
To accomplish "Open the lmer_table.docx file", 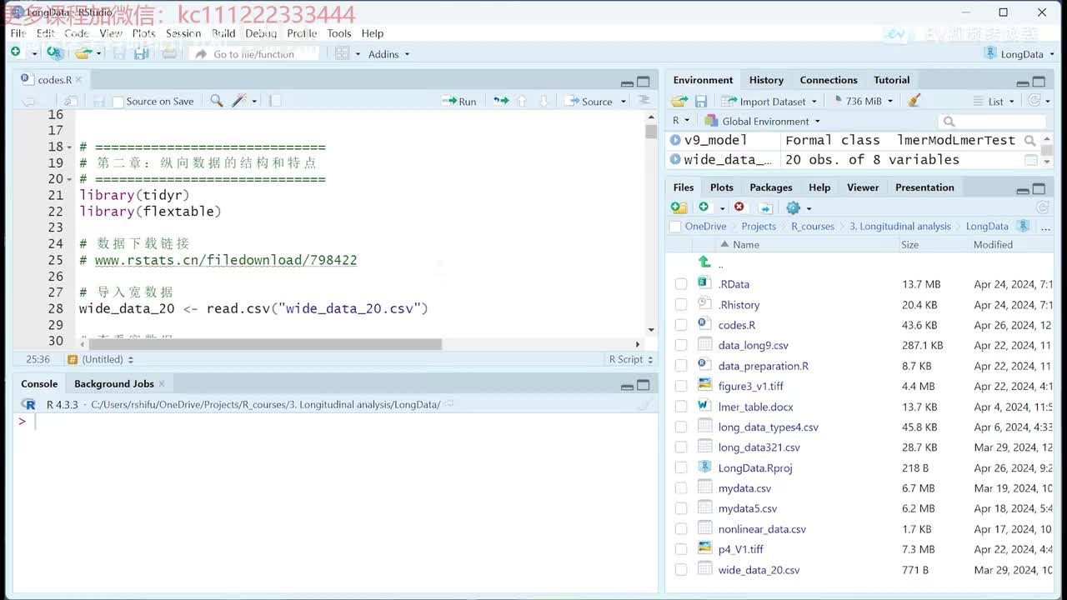I will (755, 407).
